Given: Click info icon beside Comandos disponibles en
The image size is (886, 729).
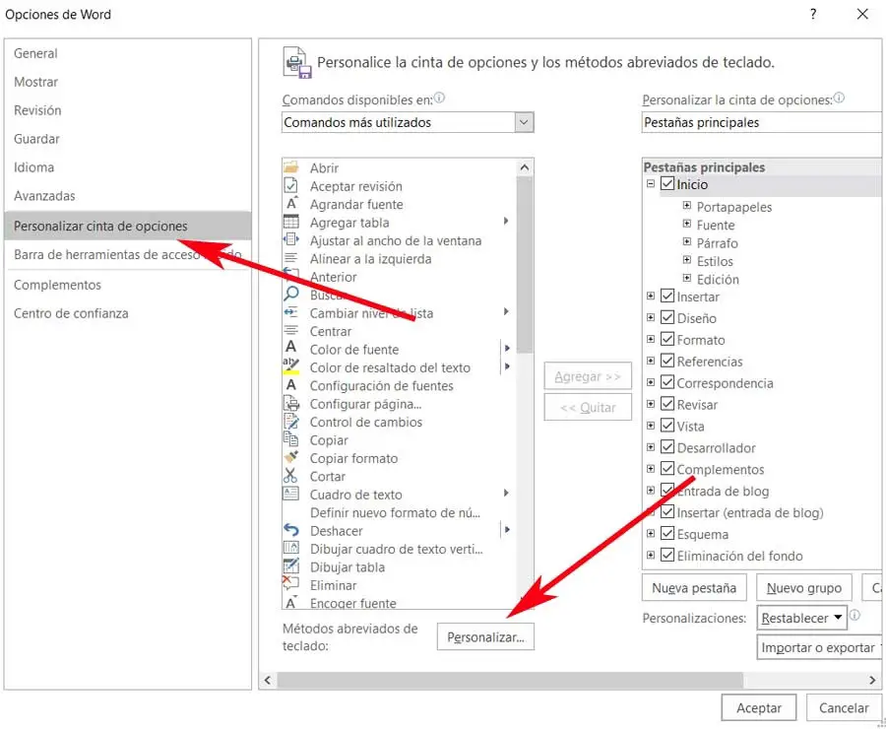Looking at the screenshot, I should point(439,98).
